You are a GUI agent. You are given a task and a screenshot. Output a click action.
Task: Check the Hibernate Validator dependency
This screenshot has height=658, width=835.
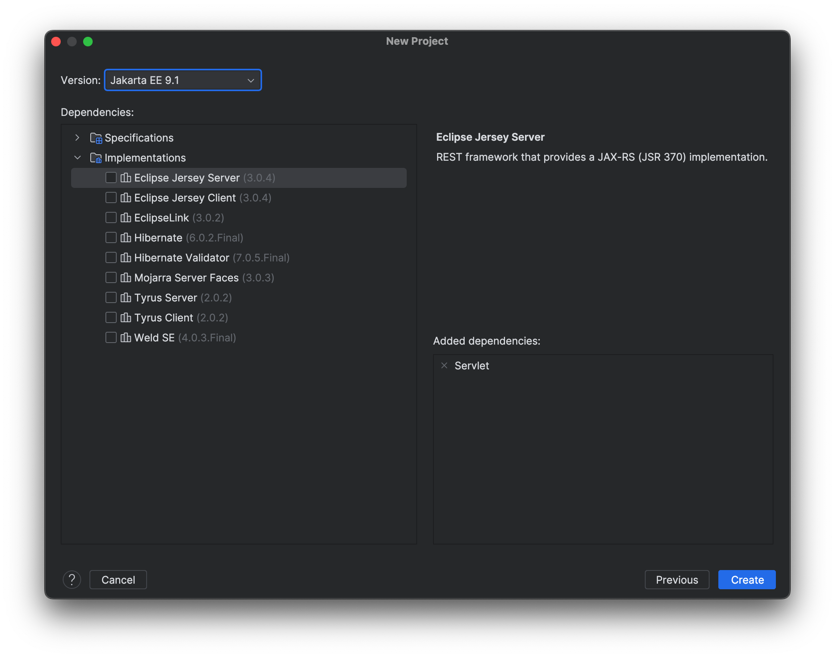click(111, 257)
